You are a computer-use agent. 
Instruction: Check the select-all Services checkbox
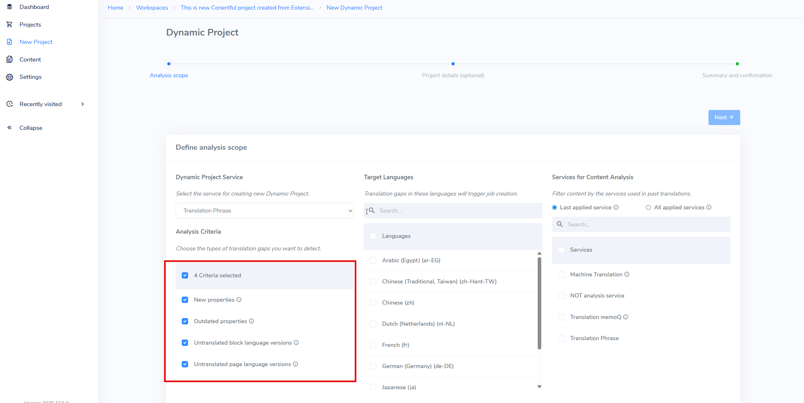click(x=561, y=250)
